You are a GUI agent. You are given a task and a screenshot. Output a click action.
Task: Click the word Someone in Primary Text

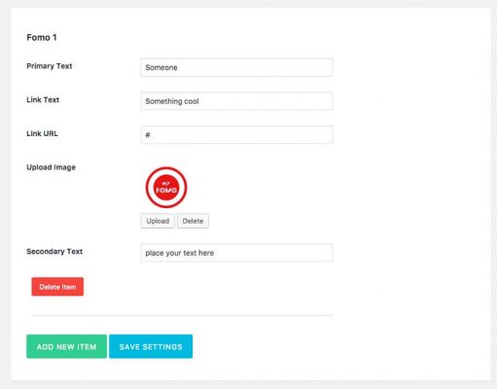tap(161, 67)
